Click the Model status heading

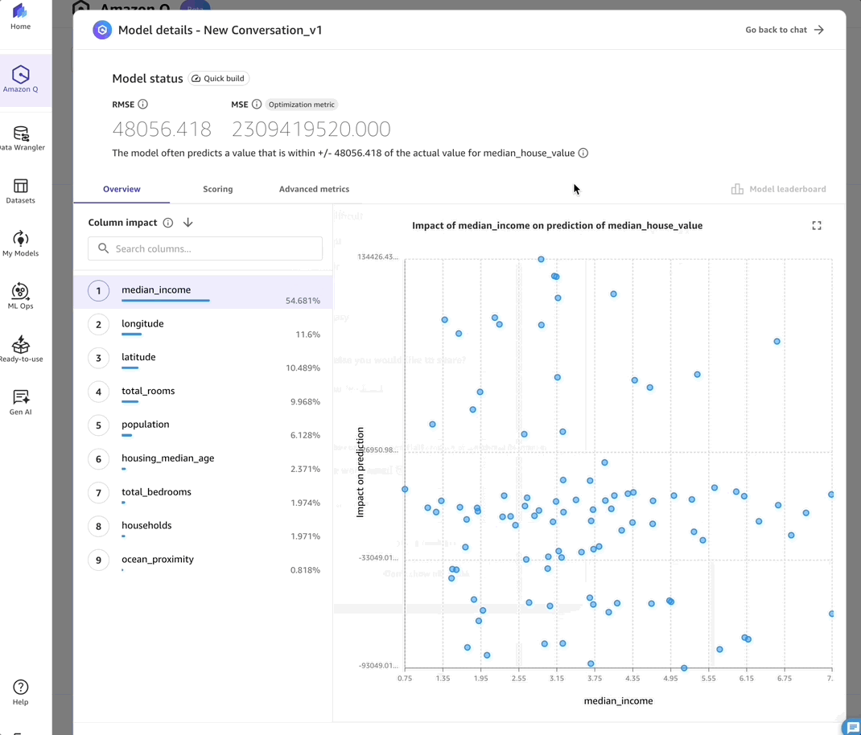coord(148,79)
